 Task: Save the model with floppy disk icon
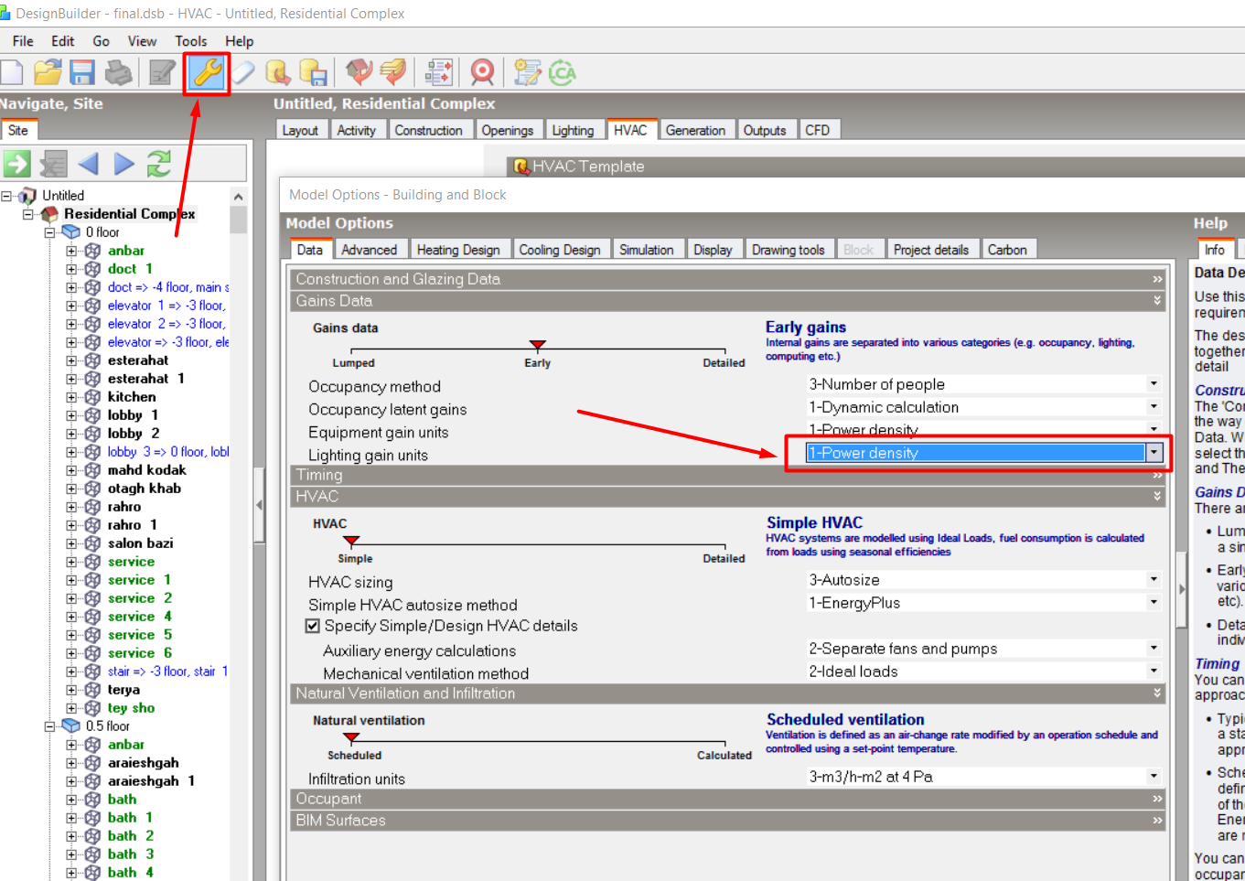click(83, 72)
